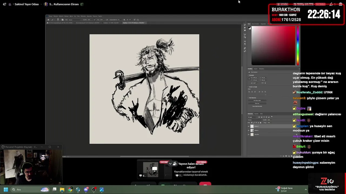Toggle lock image pixels brush icon

[x=254, y=123]
